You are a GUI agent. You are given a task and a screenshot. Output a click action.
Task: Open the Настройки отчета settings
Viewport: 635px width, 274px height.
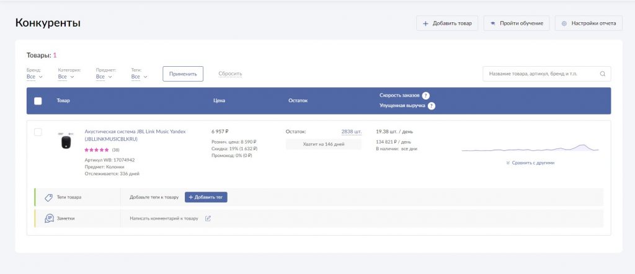588,24
